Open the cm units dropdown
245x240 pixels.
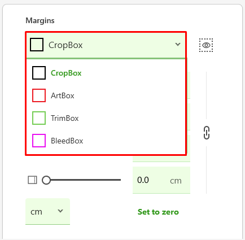(x=47, y=211)
